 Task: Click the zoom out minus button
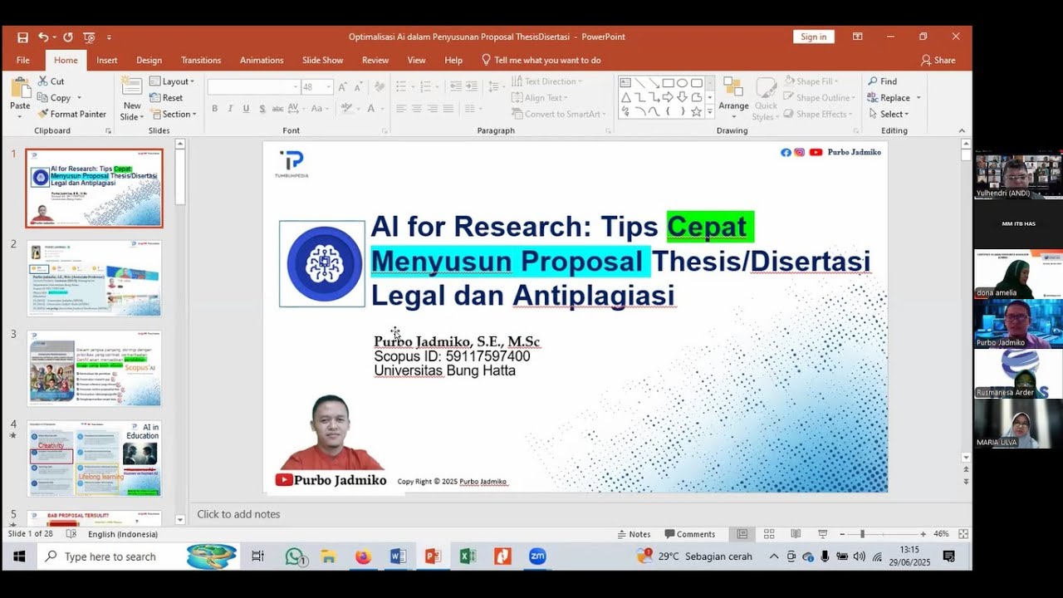(x=843, y=534)
